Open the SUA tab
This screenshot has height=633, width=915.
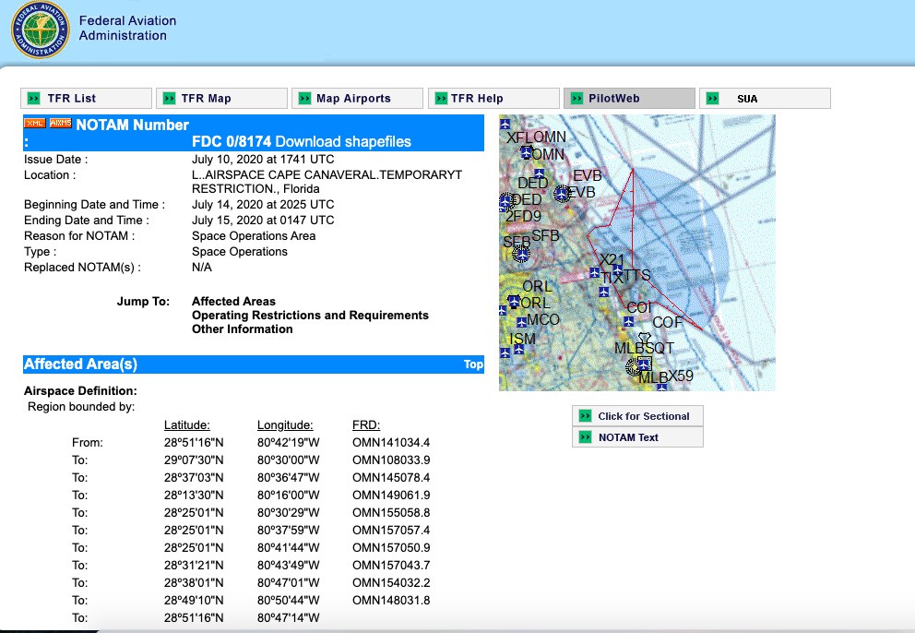click(x=765, y=98)
